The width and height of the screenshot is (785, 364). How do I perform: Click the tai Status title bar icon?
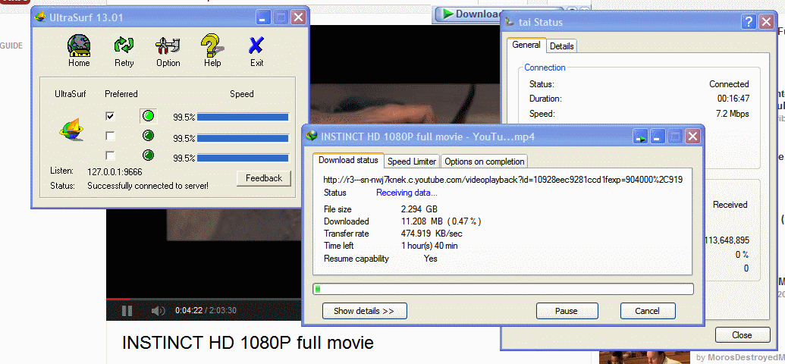(x=510, y=22)
